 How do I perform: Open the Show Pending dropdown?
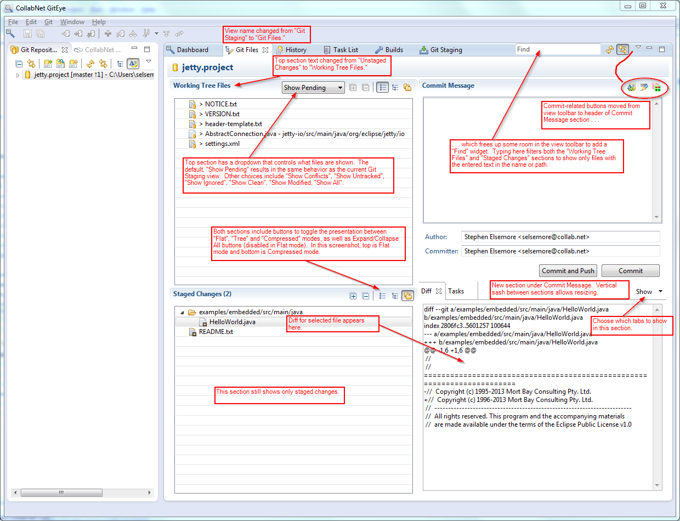pos(313,87)
